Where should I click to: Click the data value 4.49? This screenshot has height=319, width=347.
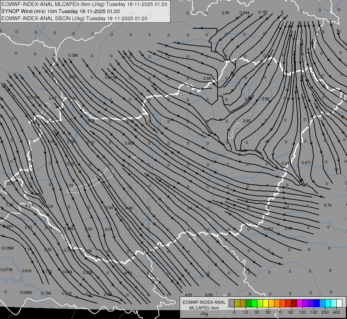click(129, 208)
